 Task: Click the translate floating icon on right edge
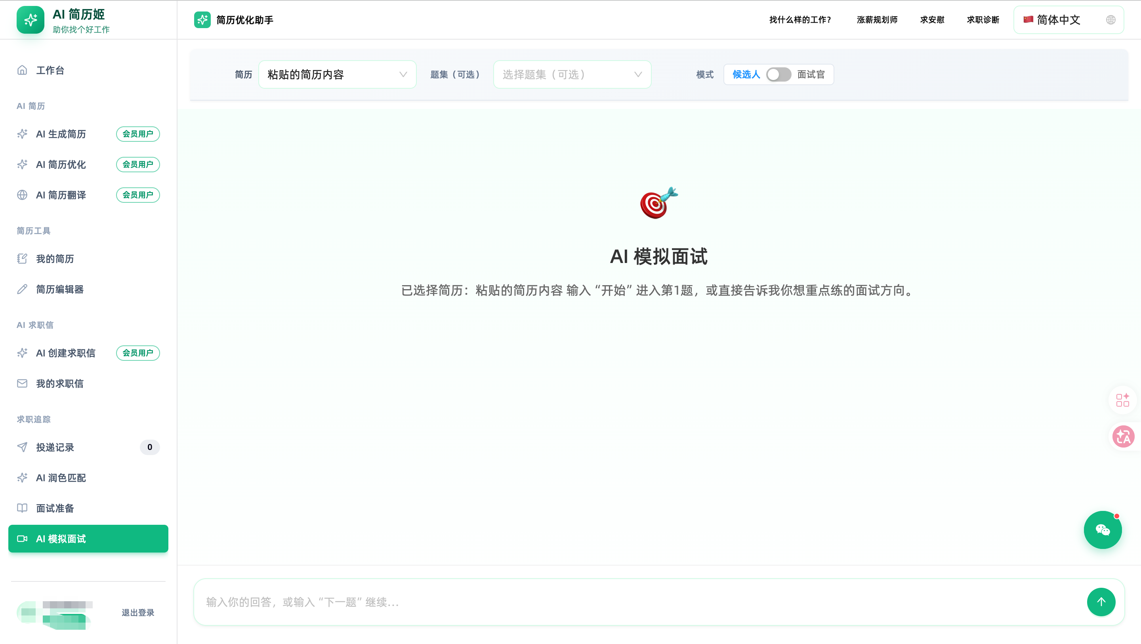(1124, 436)
